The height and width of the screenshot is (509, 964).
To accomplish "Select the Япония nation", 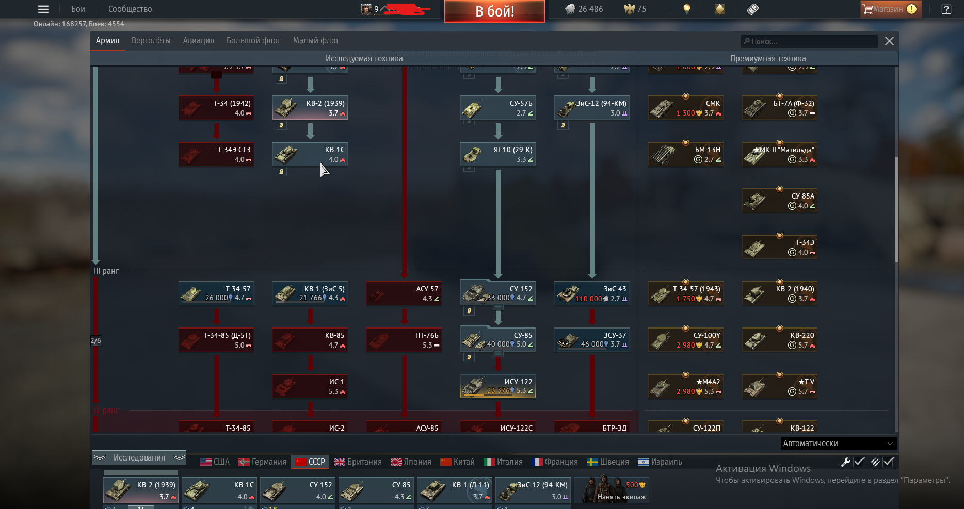I will pos(411,462).
